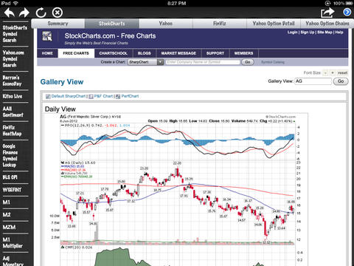Image resolution: width=354 pixels, height=266 pixels.
Task: Increase font size with plus button
Action: [x=333, y=73]
